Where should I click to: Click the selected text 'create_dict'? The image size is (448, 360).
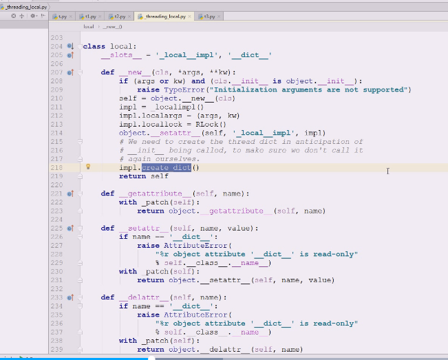tap(167, 167)
